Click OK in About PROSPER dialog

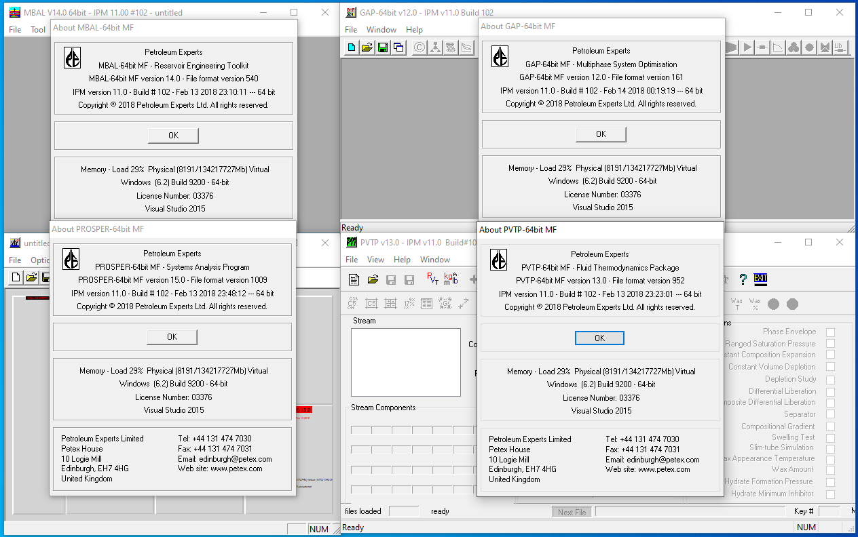pyautogui.click(x=172, y=337)
